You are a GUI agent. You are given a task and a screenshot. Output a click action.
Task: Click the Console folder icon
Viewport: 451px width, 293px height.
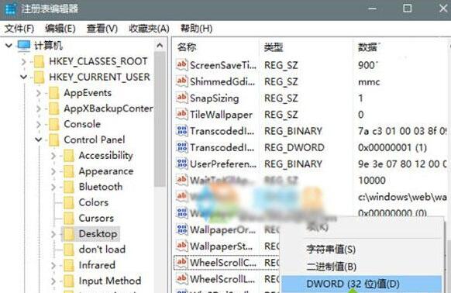pos(54,124)
